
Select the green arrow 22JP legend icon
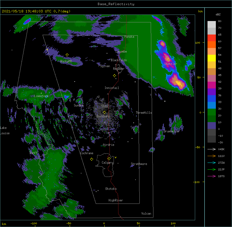click(212, 169)
